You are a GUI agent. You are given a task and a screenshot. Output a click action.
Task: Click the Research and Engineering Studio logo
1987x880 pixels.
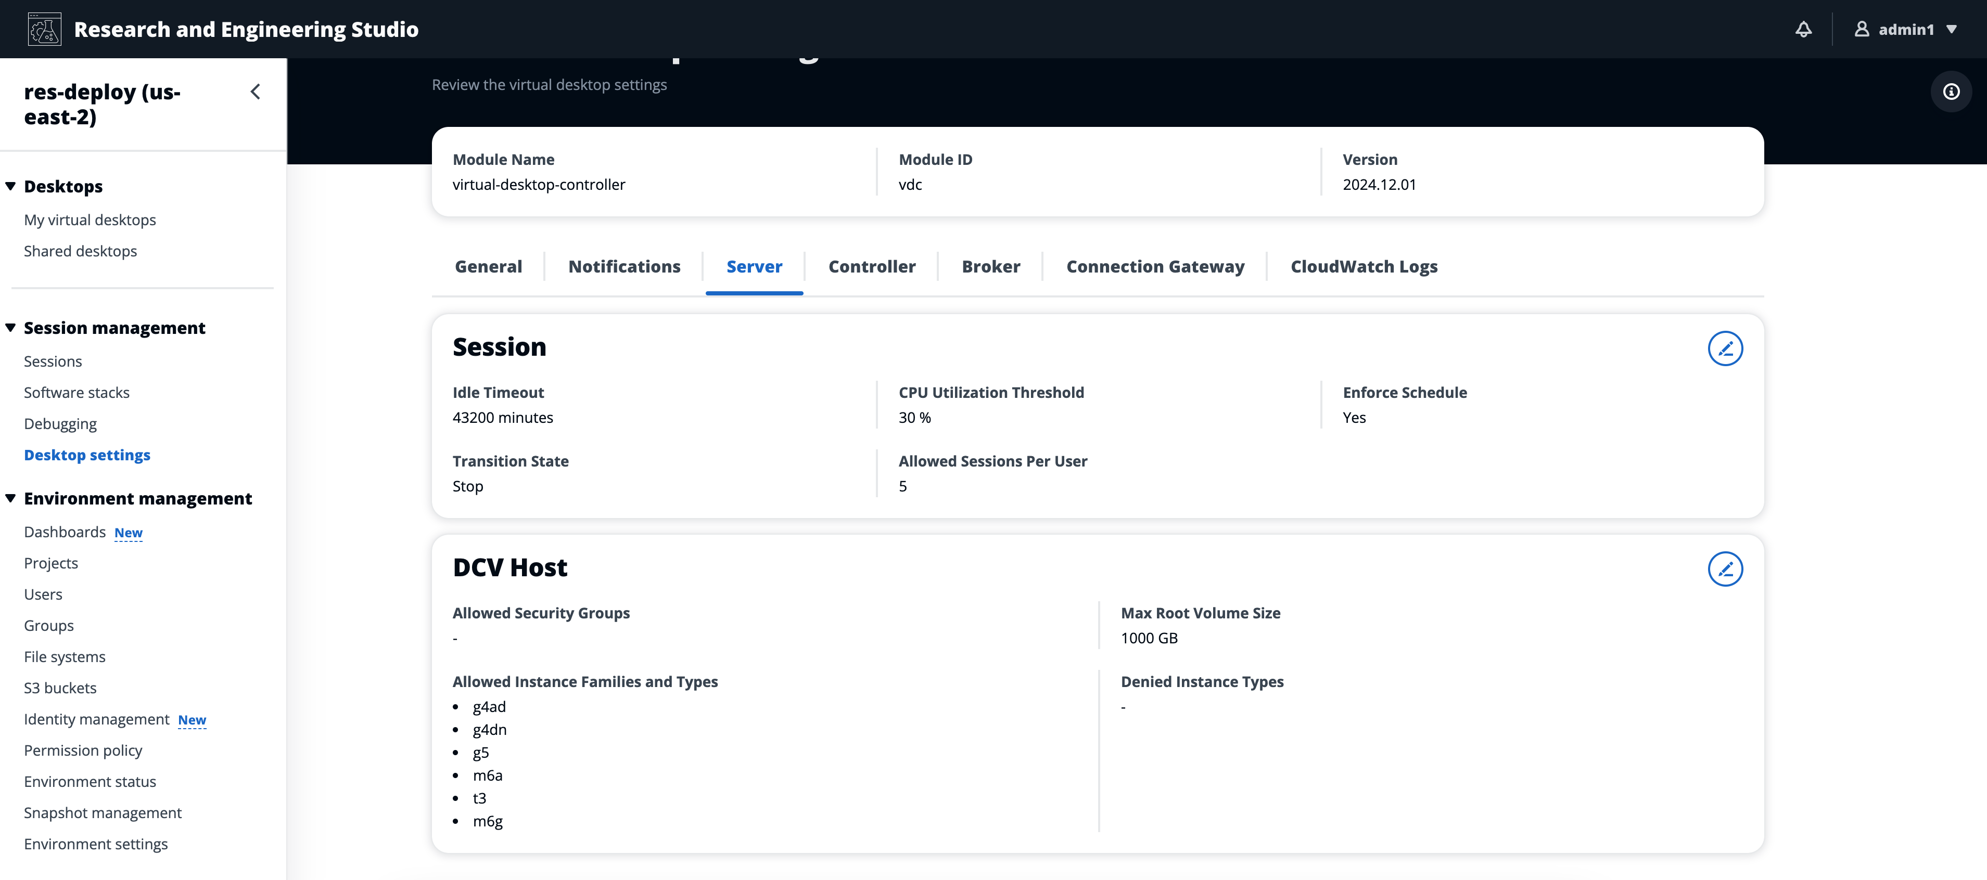[x=44, y=29]
